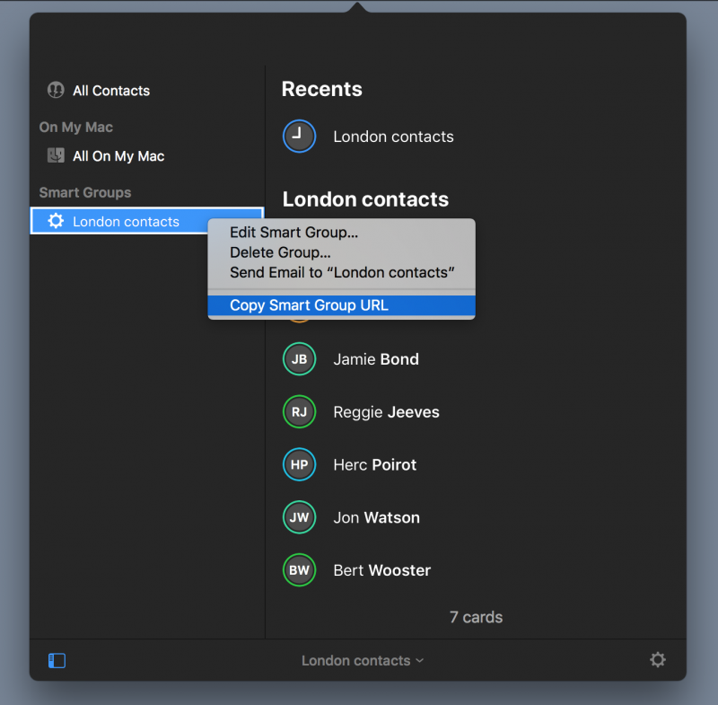Open settings via the bottom-right gear icon
Viewport: 718px width, 705px height.
click(x=658, y=660)
